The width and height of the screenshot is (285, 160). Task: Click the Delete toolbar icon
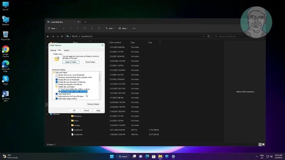coord(99,28)
